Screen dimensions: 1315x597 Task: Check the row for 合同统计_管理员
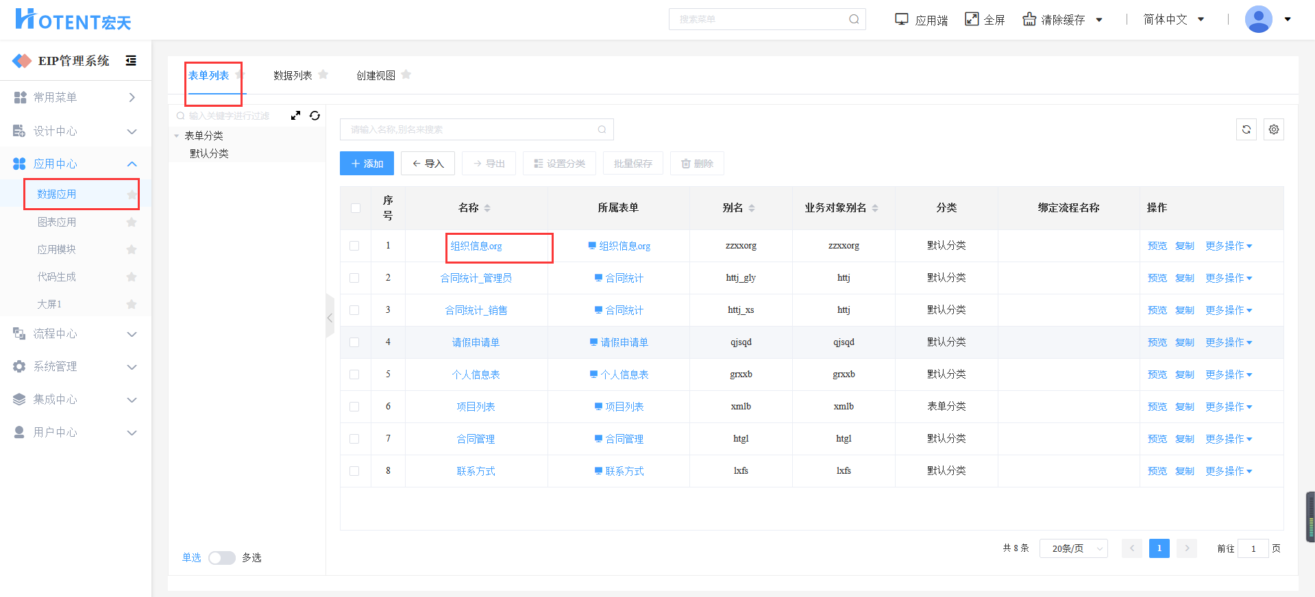point(354,278)
